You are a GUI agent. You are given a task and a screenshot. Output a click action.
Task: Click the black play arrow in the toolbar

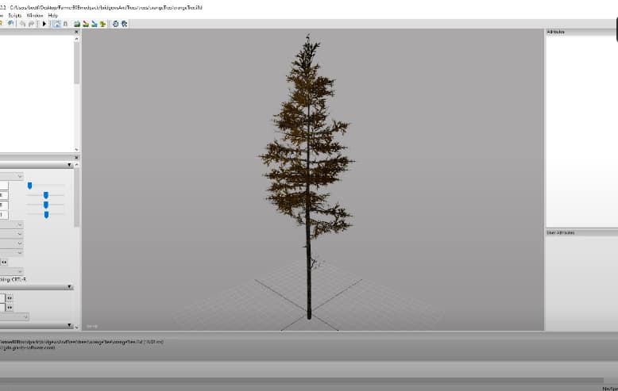point(44,24)
